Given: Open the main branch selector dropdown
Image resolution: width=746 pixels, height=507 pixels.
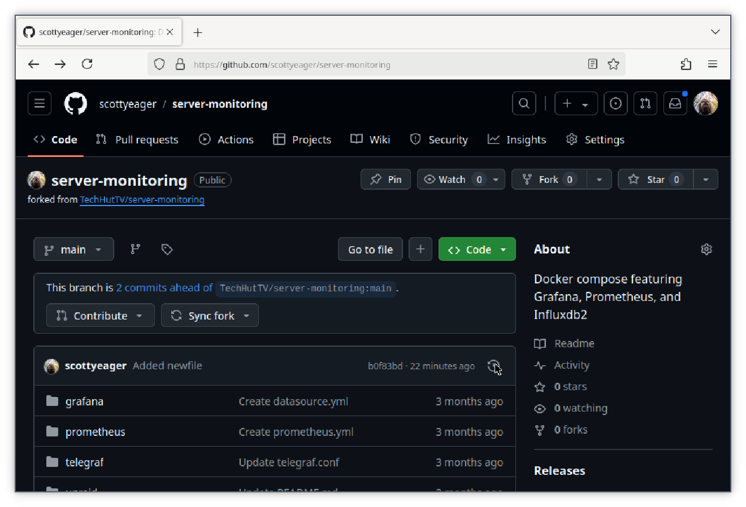Looking at the screenshot, I should [x=73, y=248].
